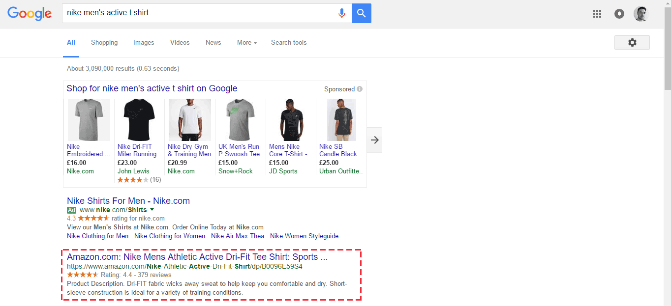Viewport: 671px width, 306px height.
Task: Open the More dropdown in results menu
Action: pos(246,43)
